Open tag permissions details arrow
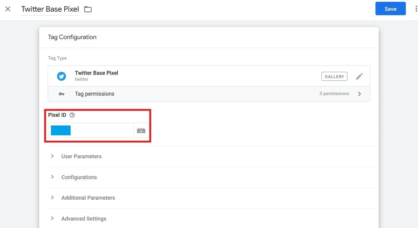Image resolution: width=418 pixels, height=228 pixels. click(359, 94)
